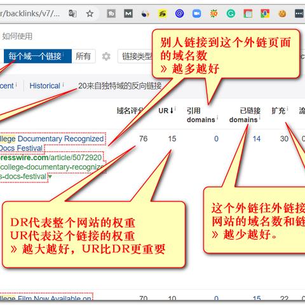Open the Zoom camera extension icon
This screenshot has width=305, height=305.
(196, 14)
